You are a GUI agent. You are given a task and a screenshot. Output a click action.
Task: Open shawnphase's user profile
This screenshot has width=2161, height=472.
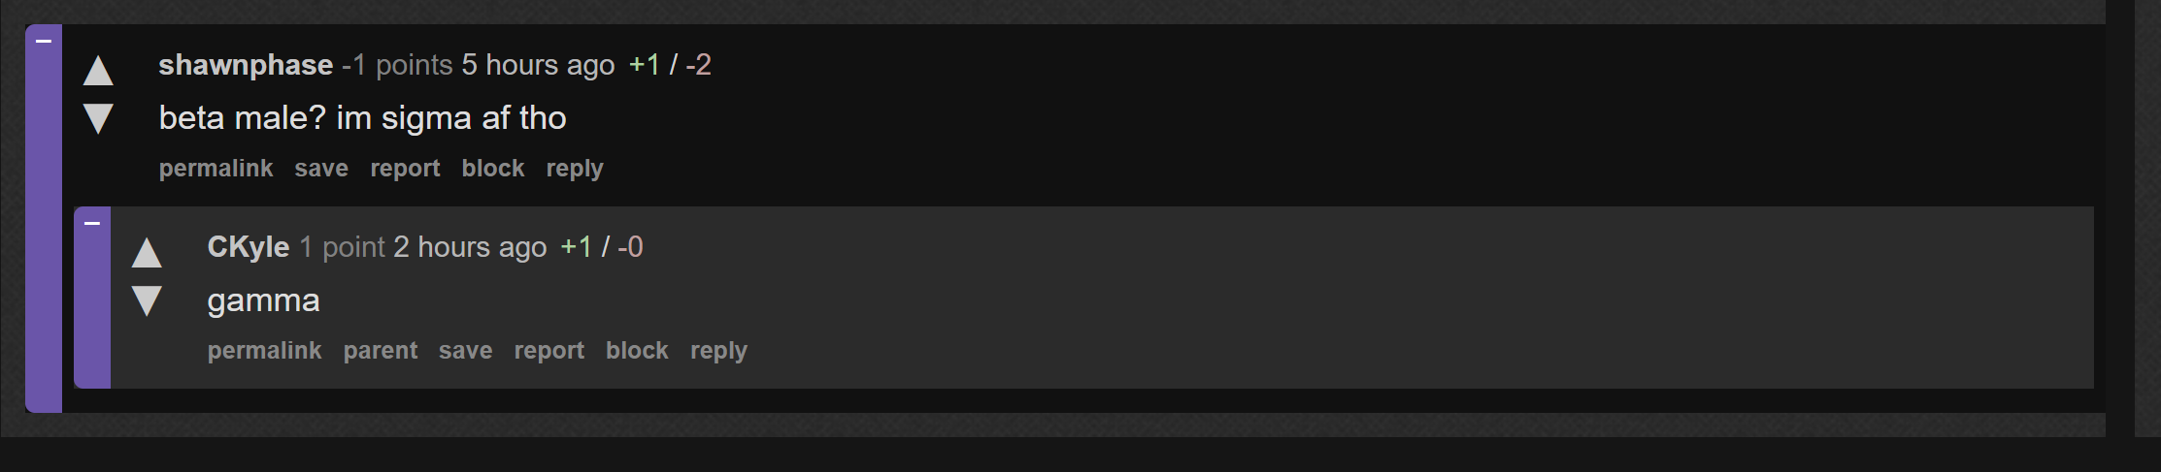pos(246,65)
